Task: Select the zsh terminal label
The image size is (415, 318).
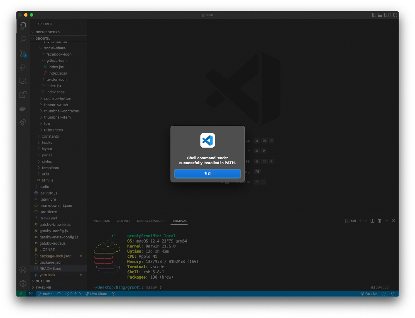Action: (350, 221)
